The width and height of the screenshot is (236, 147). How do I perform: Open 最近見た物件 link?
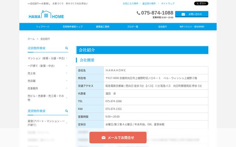pyautogui.click(x=149, y=3)
